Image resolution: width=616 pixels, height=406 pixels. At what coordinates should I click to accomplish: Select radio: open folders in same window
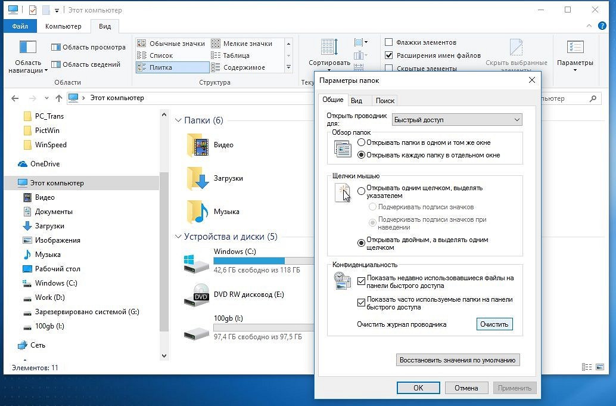362,142
